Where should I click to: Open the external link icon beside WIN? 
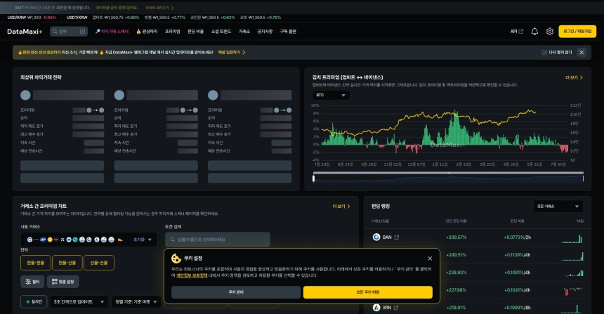(x=396, y=308)
